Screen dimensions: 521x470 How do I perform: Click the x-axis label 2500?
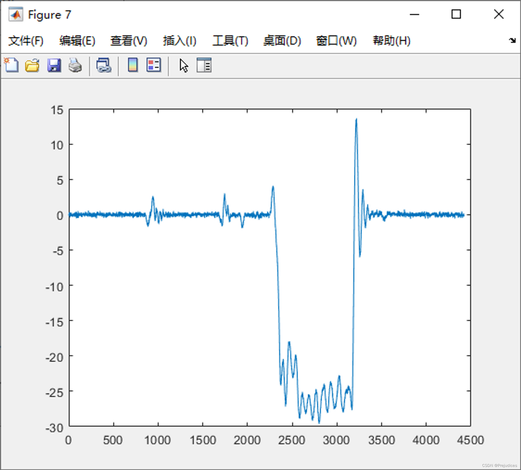coord(291,440)
